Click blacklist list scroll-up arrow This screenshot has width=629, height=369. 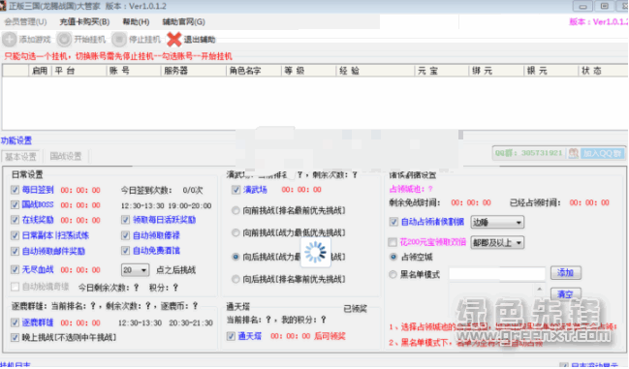[540, 289]
